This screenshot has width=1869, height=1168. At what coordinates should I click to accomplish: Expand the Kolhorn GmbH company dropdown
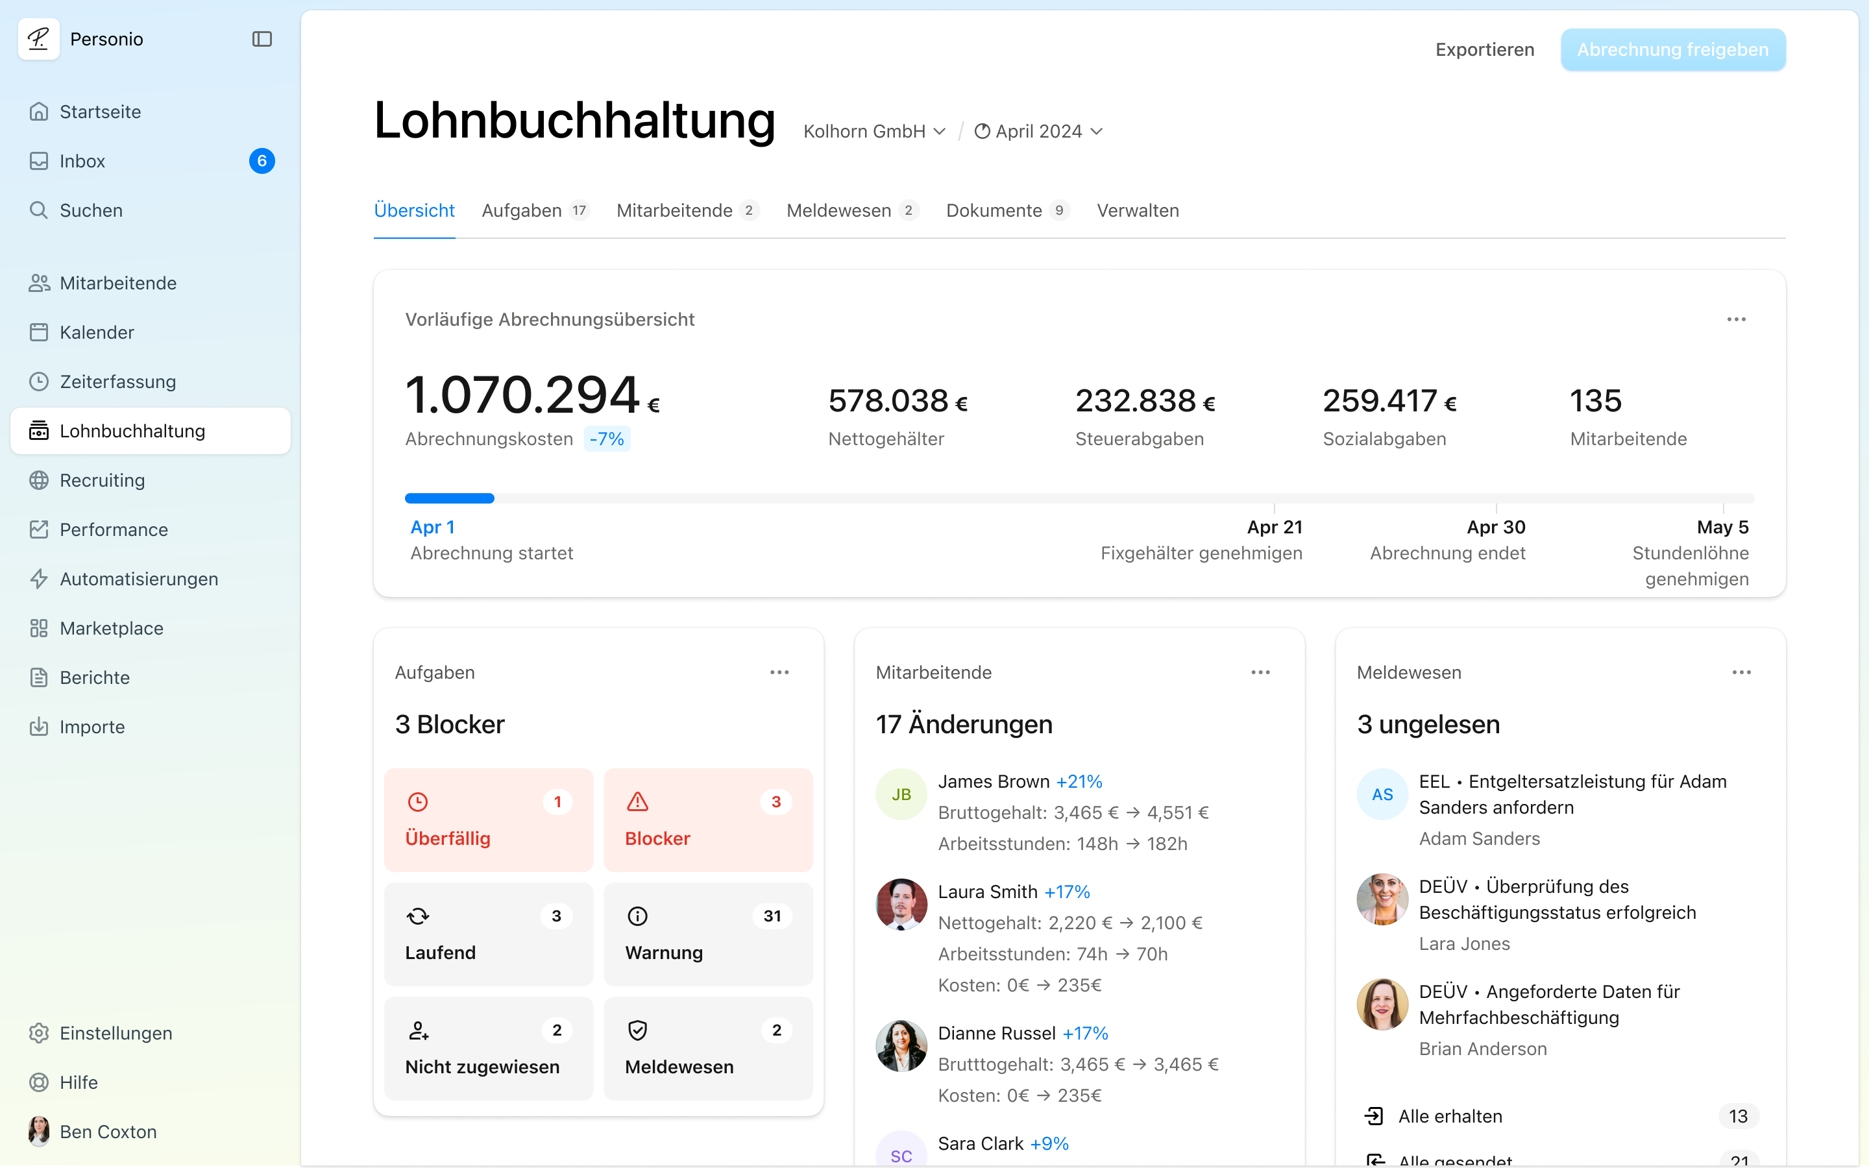[874, 131]
